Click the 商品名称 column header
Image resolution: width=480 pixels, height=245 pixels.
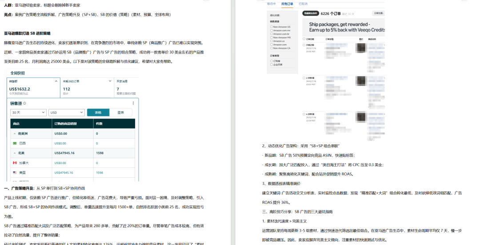click(372, 39)
